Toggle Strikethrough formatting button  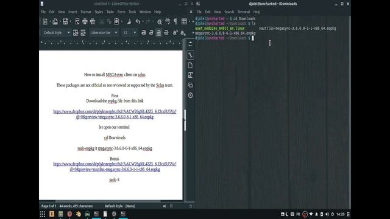click(x=166, y=32)
